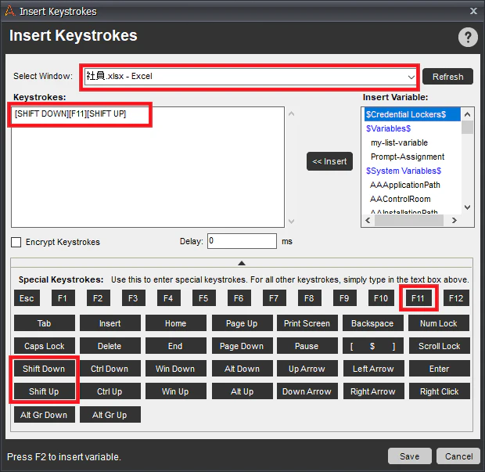Choose Prompt-Assignment variable
The width and height of the screenshot is (485, 472).
[x=408, y=157]
